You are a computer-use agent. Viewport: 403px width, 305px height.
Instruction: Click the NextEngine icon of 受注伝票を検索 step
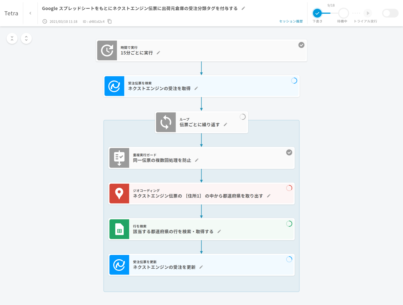tap(114, 86)
